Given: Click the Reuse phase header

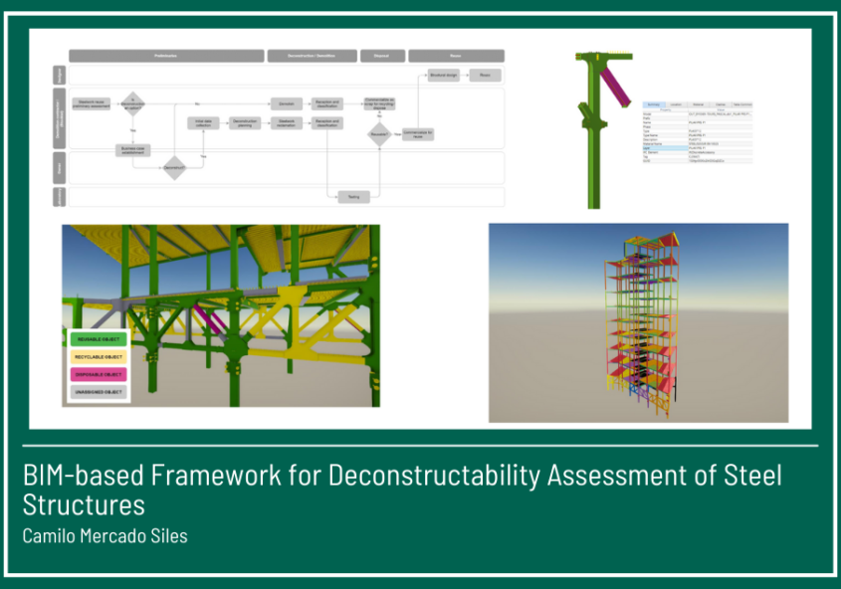Looking at the screenshot, I should (455, 57).
